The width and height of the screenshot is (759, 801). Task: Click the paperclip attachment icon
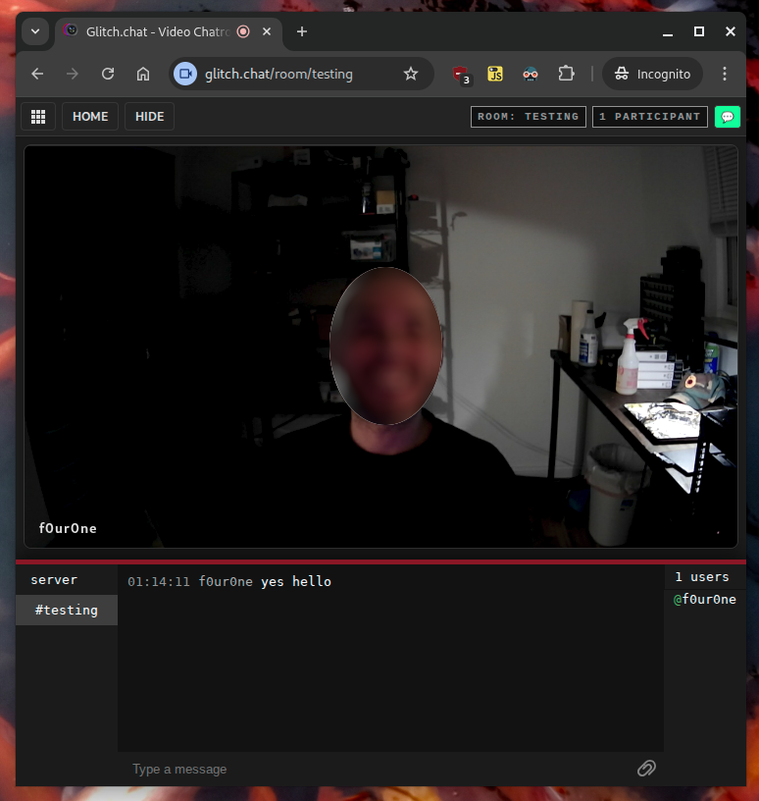pyautogui.click(x=646, y=769)
